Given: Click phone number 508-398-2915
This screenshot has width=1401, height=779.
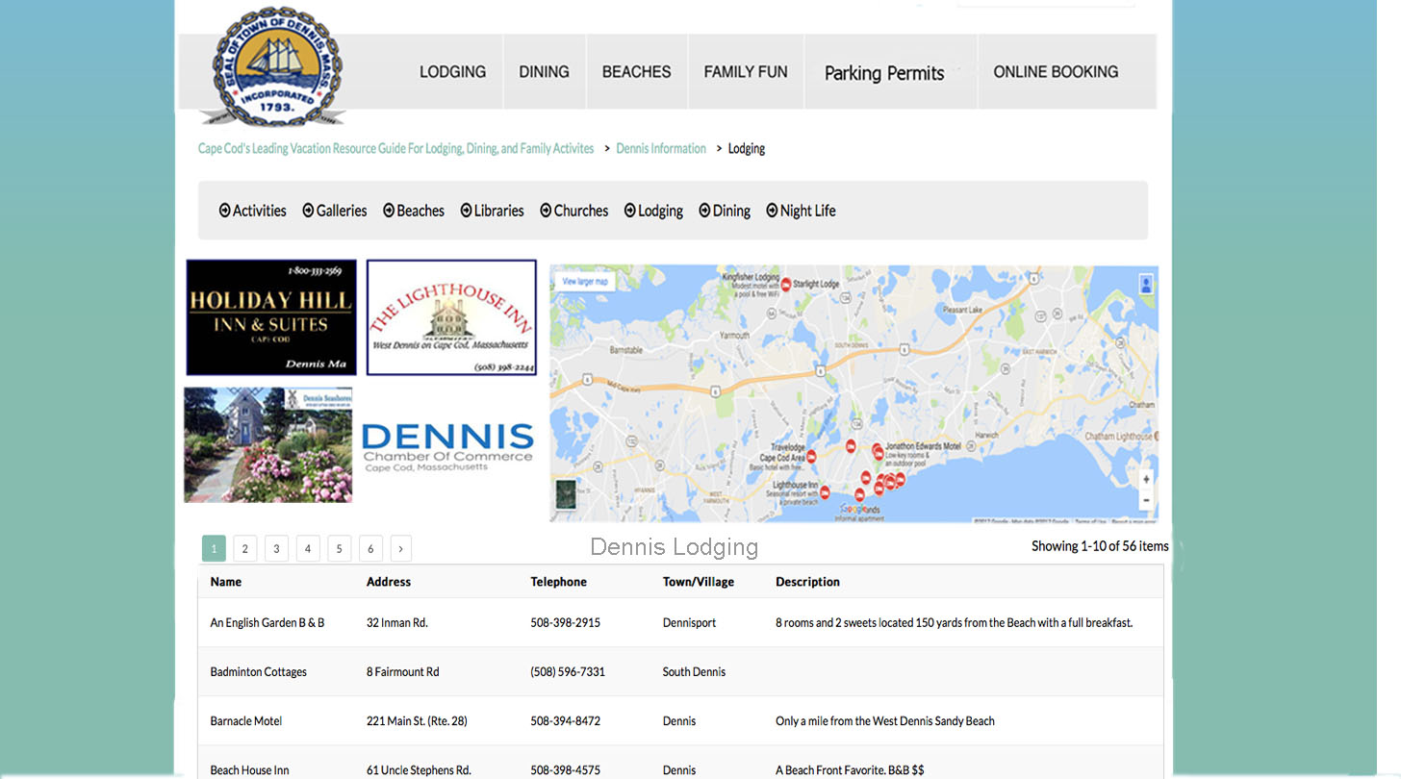Looking at the screenshot, I should click(x=566, y=622).
